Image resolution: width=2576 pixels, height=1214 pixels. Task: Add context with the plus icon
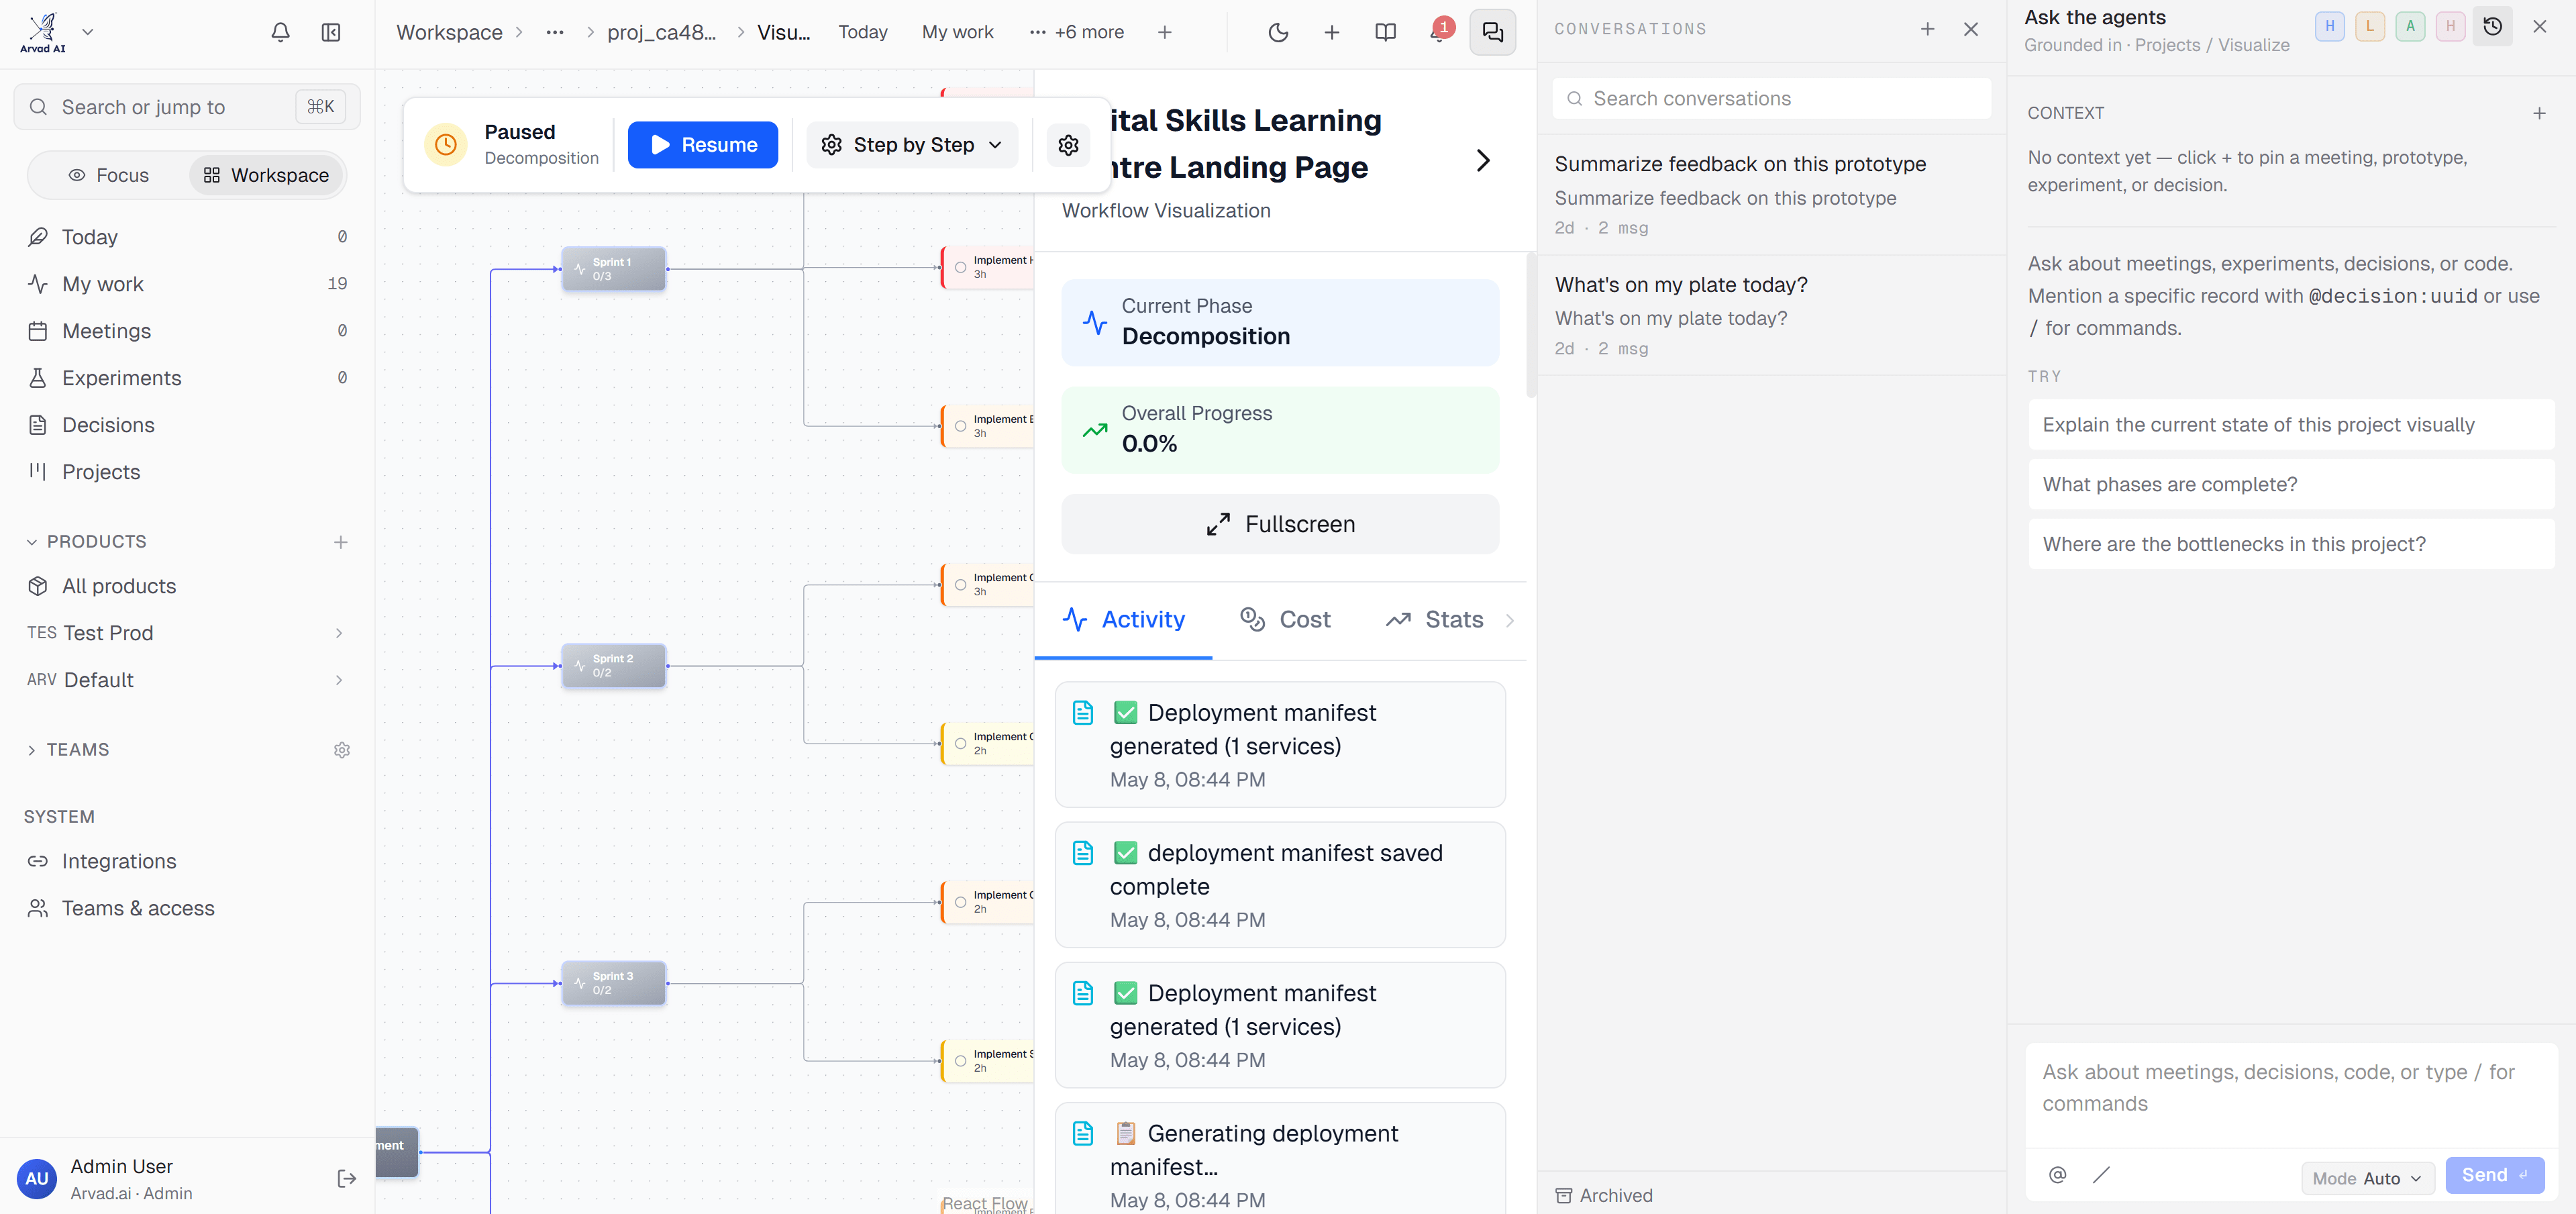pos(2539,113)
